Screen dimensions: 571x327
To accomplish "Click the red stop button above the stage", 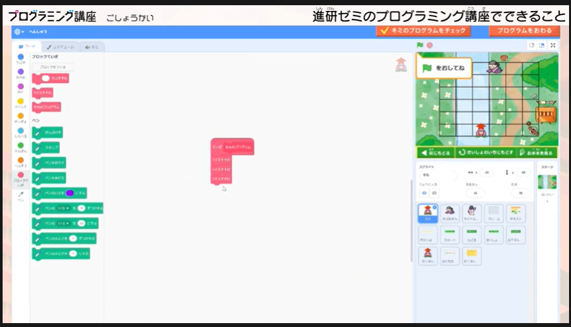I will coord(430,45).
